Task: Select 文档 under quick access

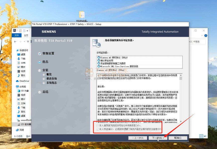Action: (x=21, y=63)
